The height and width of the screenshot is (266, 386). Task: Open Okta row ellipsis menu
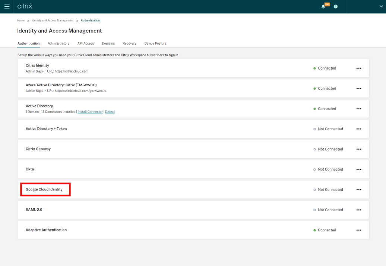tap(359, 170)
